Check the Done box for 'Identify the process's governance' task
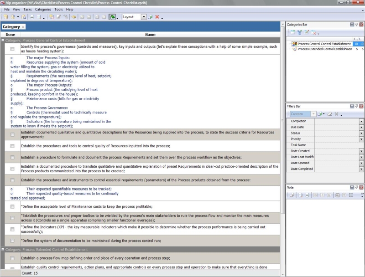 12,49
